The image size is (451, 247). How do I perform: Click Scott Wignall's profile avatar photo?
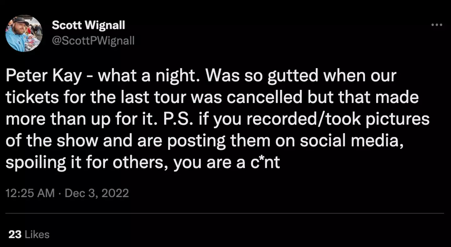(x=24, y=33)
